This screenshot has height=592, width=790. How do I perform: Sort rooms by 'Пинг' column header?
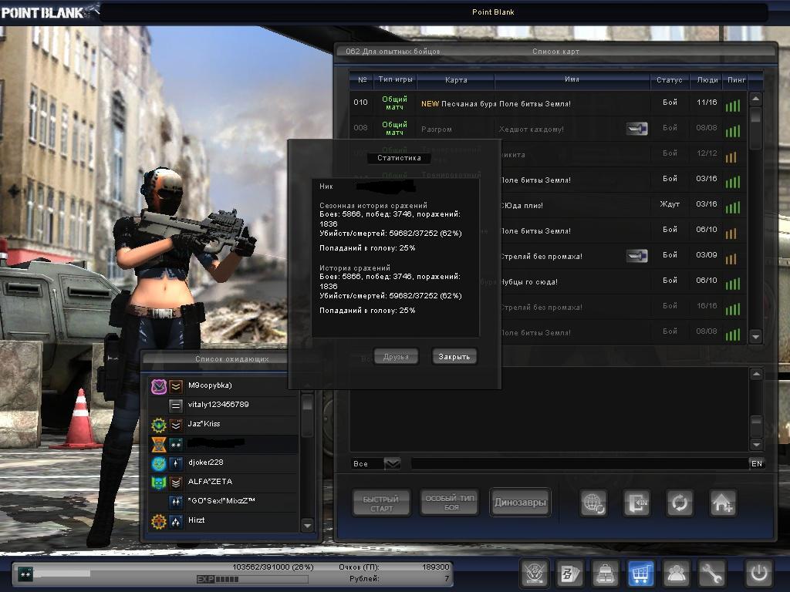point(734,80)
